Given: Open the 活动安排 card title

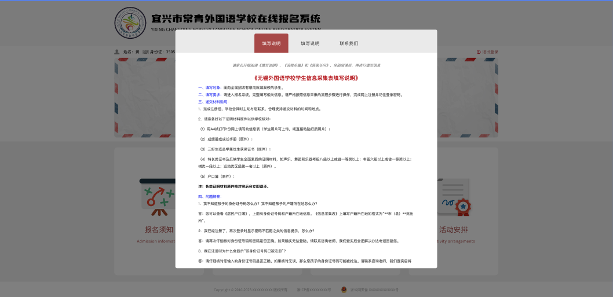Looking at the screenshot, I should [x=454, y=229].
